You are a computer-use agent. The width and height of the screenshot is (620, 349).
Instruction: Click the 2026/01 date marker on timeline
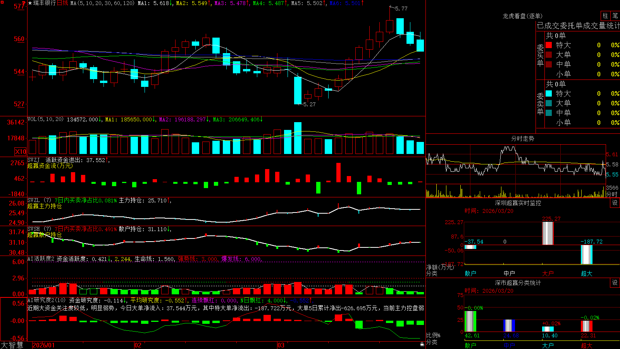pyautogui.click(x=44, y=345)
